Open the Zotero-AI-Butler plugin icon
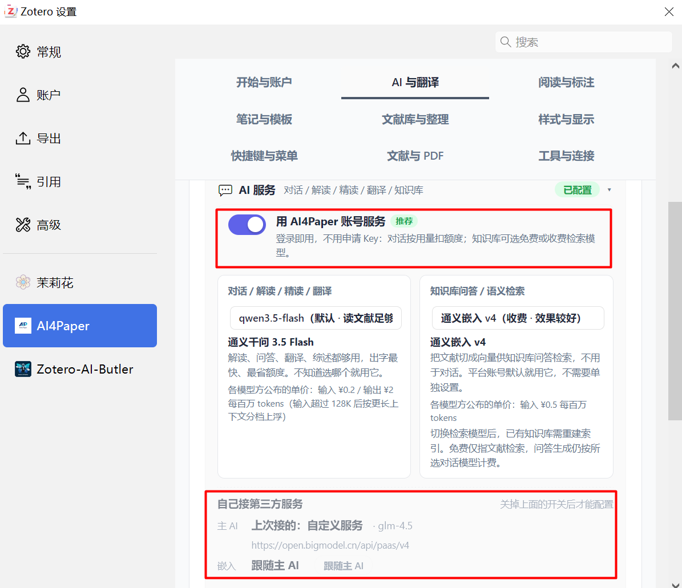 pyautogui.click(x=23, y=369)
